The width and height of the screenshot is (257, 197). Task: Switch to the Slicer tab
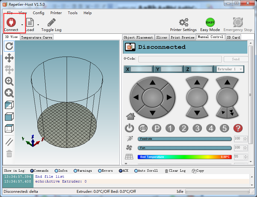click(162, 37)
